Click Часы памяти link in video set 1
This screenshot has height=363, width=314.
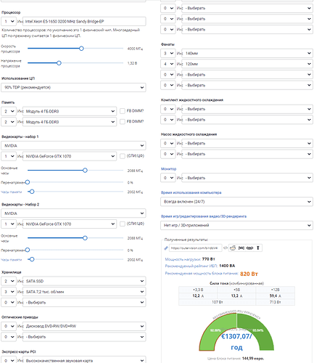point(12,192)
